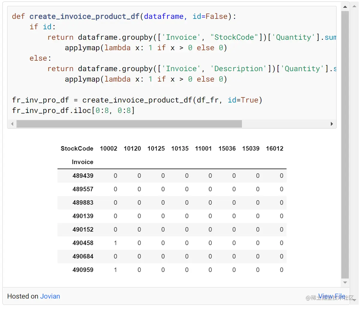Click the "StockCode" string in the code
Screen dimensions: 362x309
234,37
